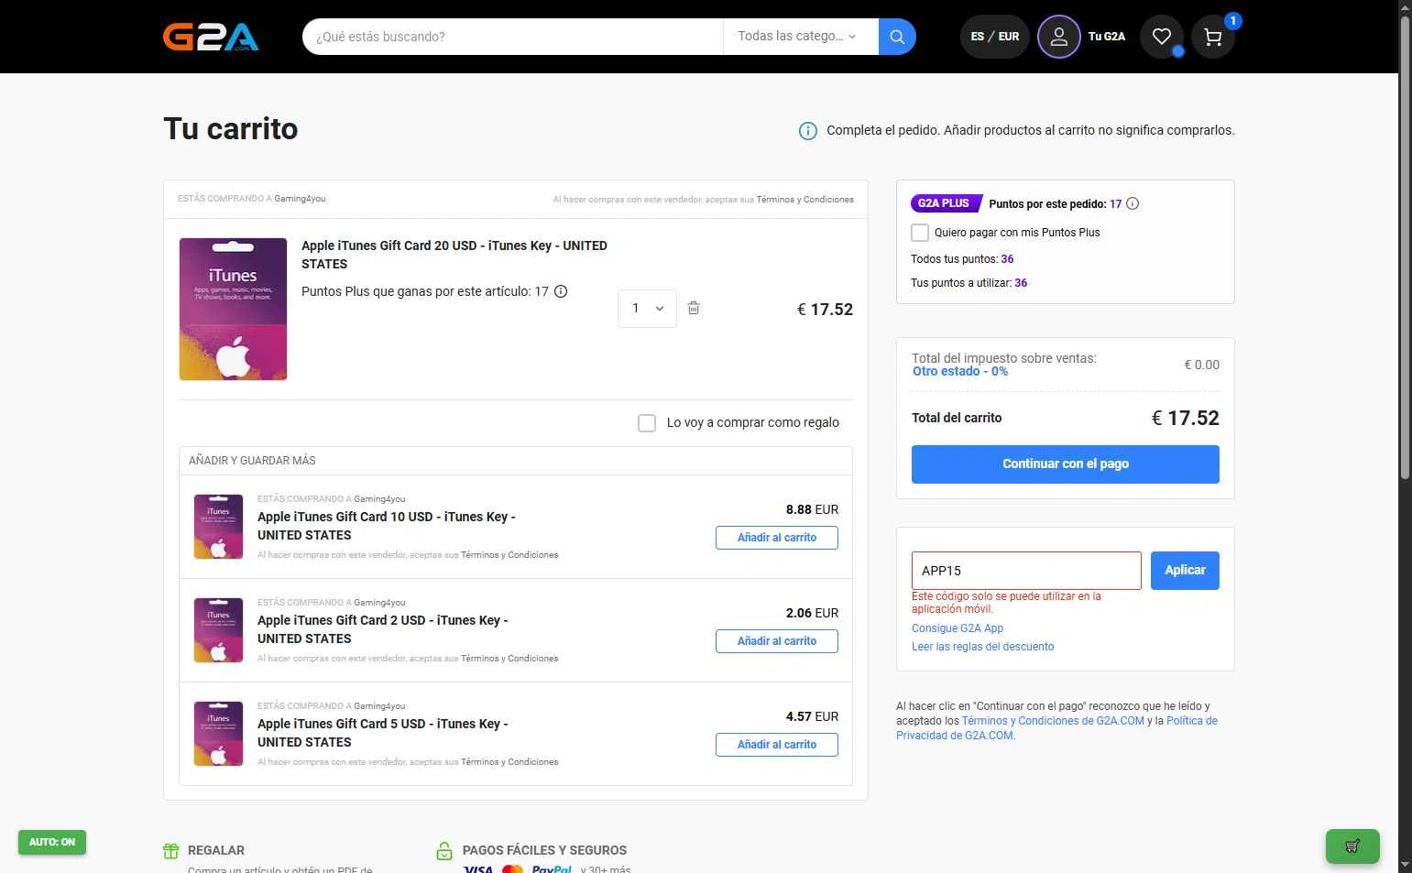Open seller Términos y Condiciones in cart header

coord(805,200)
